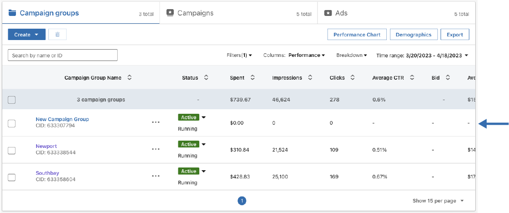Open three-dot menu for Southbay row
The width and height of the screenshot is (509, 213).
[156, 176]
